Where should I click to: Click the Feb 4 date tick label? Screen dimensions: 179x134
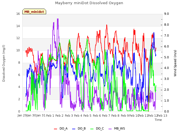78,116
